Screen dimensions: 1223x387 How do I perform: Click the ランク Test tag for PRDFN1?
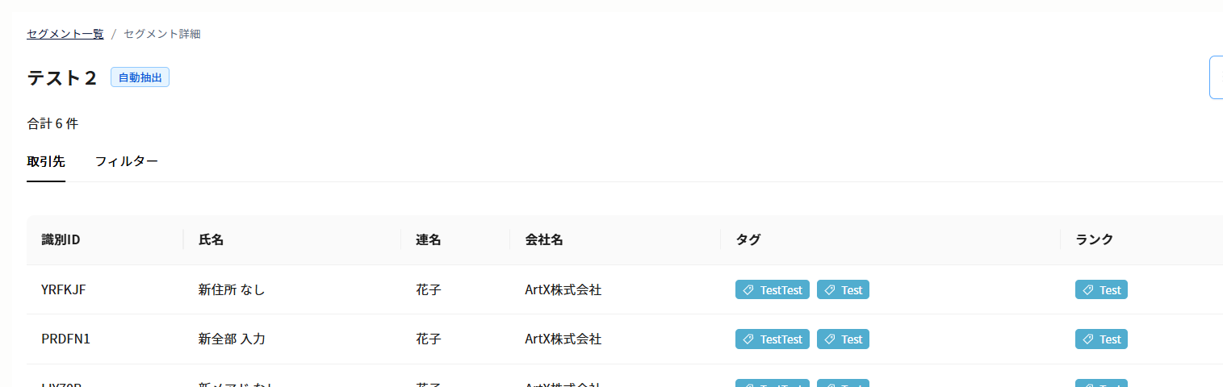(1101, 339)
